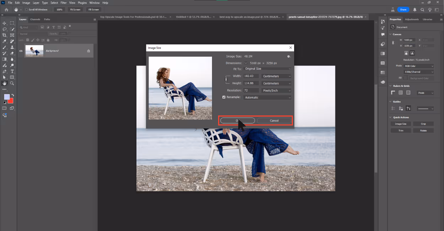
Task: Open the Image menu
Action: pyautogui.click(x=26, y=2)
